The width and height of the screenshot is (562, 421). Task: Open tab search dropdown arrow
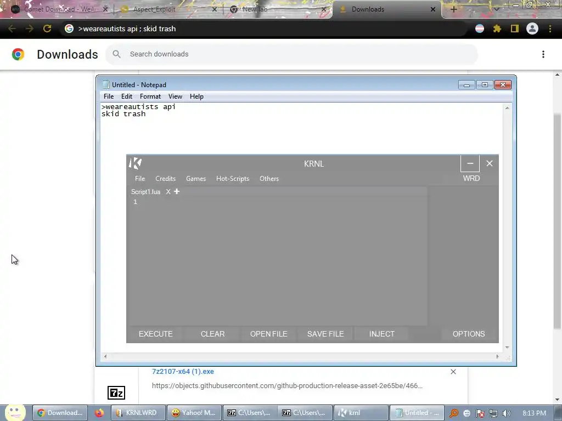click(x=496, y=9)
